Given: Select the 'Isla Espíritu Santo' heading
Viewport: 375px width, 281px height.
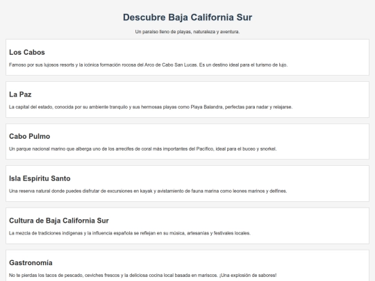Looking at the screenshot, I should point(40,178).
